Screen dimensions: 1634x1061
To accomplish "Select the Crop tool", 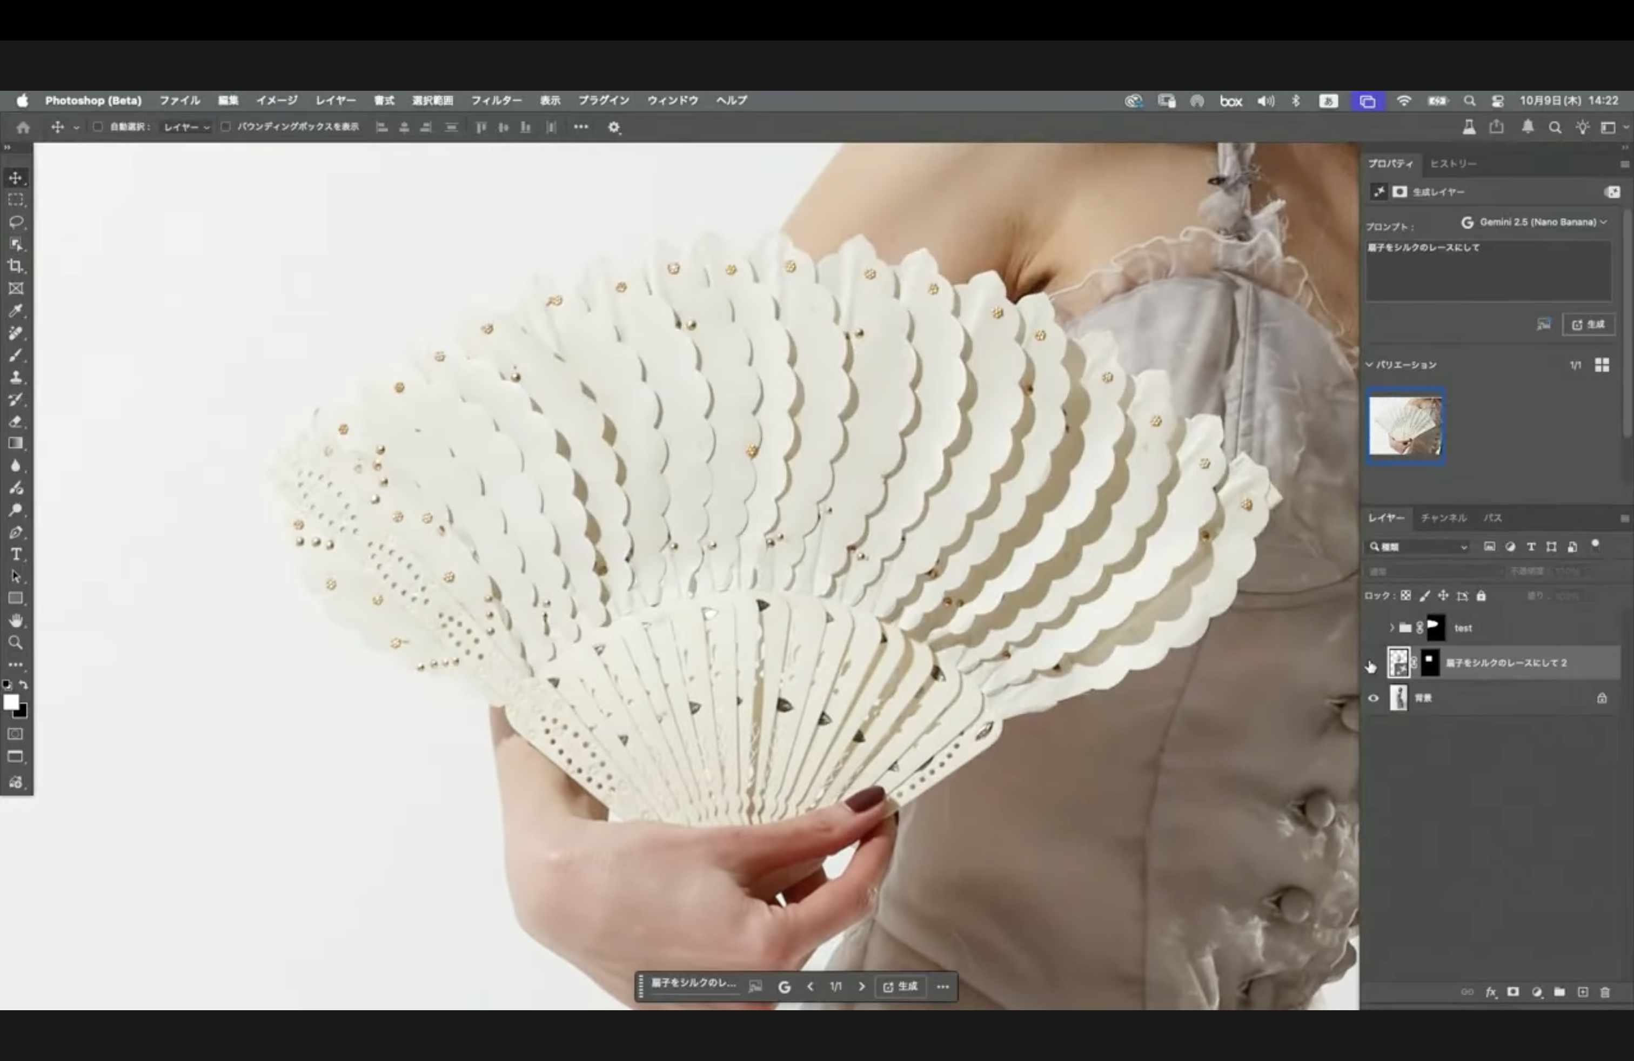I will [16, 266].
